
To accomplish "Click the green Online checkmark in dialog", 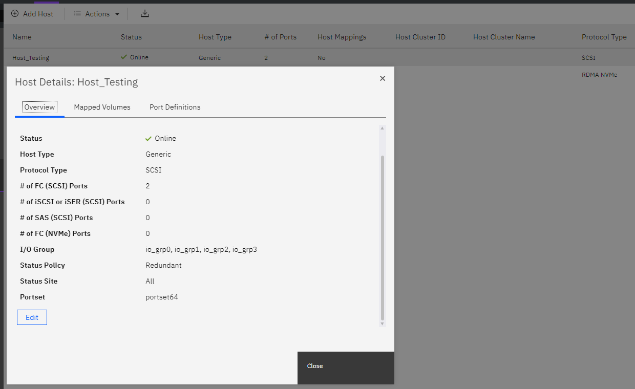I will (x=149, y=139).
